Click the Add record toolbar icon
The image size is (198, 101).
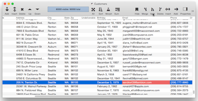pyautogui.click(x=7, y=9)
